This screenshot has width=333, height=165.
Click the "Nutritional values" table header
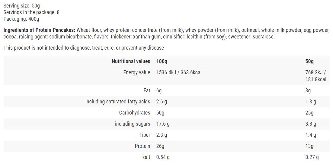[x=131, y=61]
